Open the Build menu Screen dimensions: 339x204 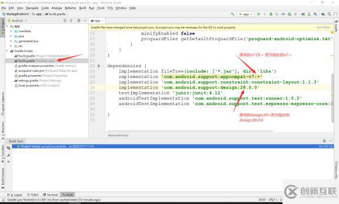point(82,8)
